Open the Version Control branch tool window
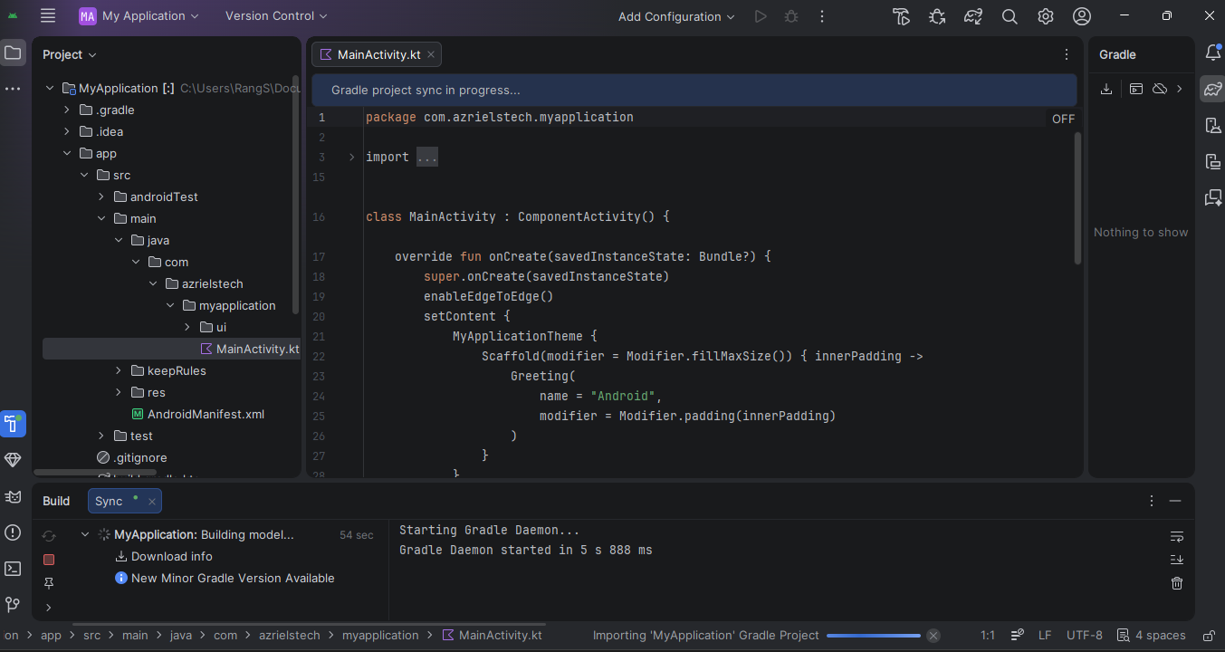 coord(13,604)
